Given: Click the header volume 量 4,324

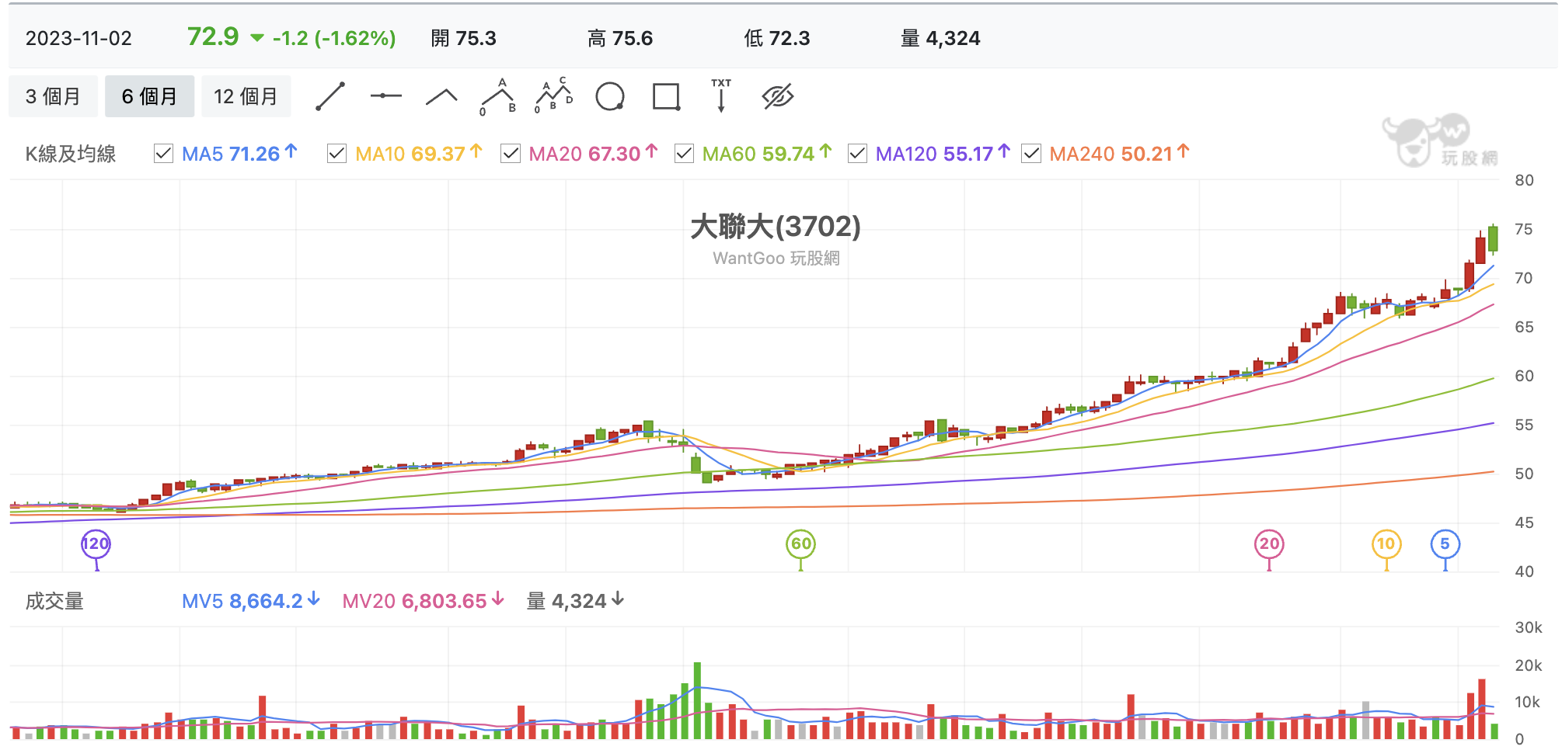Looking at the screenshot, I should pos(940,38).
